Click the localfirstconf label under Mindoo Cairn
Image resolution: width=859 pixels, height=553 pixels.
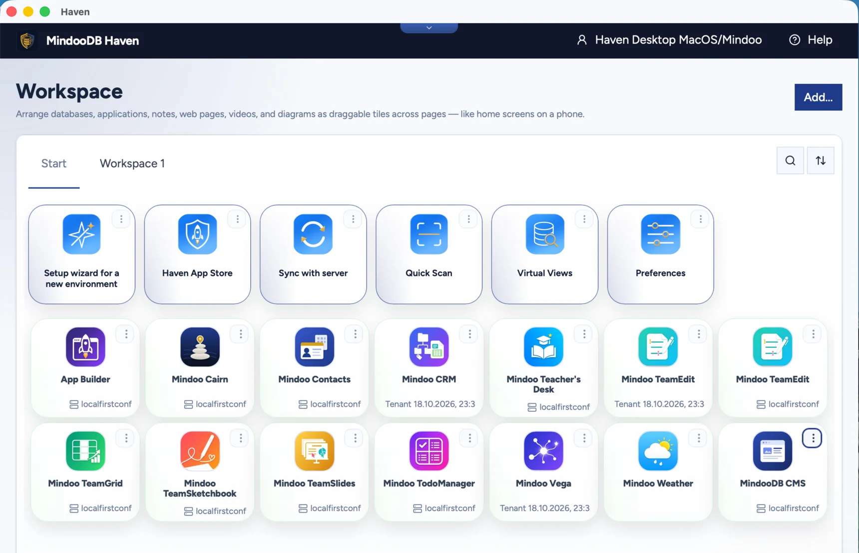[215, 404]
